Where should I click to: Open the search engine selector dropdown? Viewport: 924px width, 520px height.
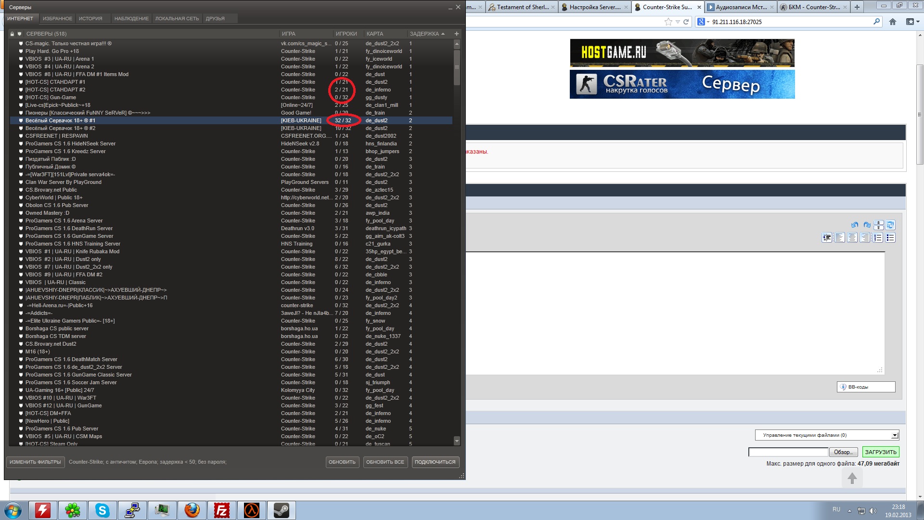[x=703, y=22]
